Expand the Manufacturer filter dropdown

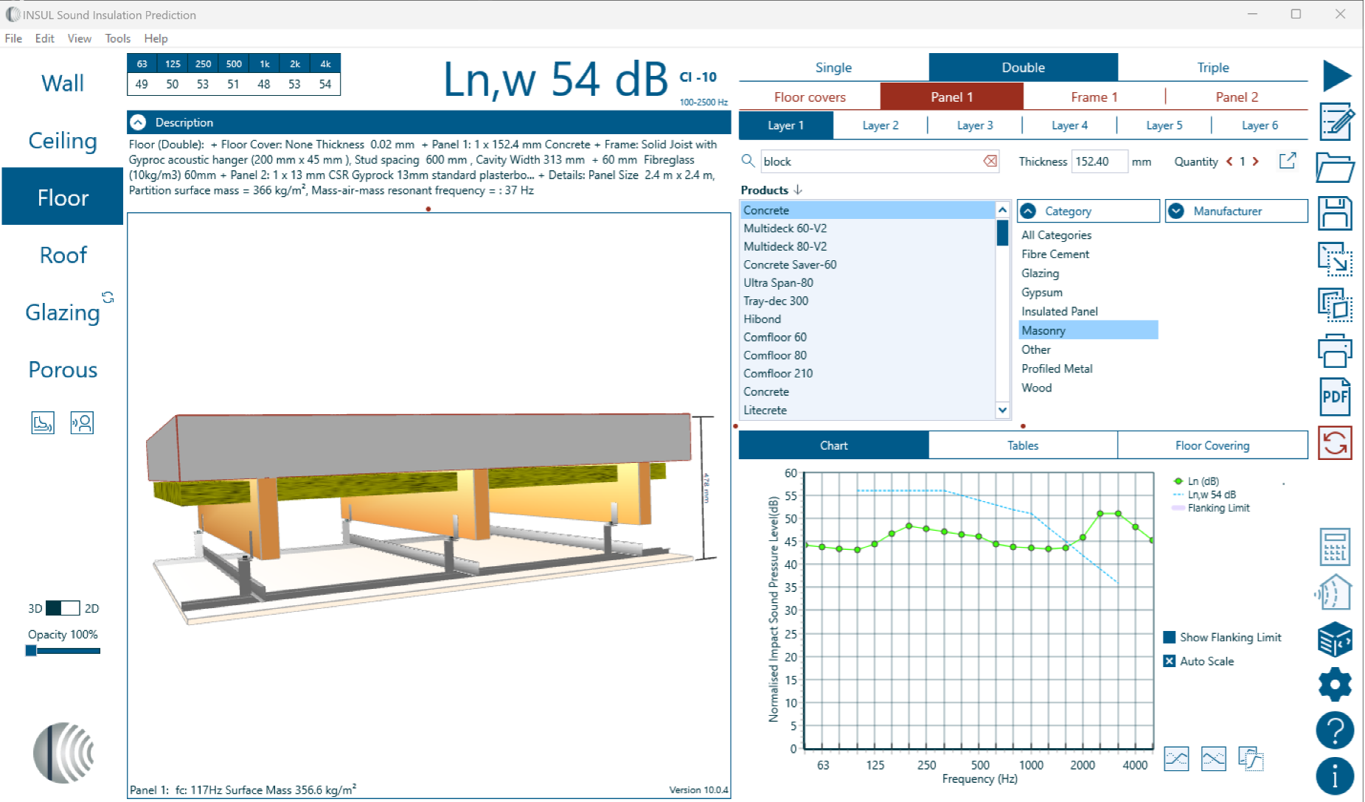point(1177,211)
